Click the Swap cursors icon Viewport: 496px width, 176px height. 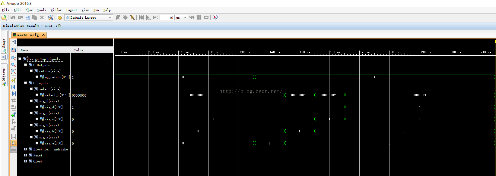click(x=14, y=136)
